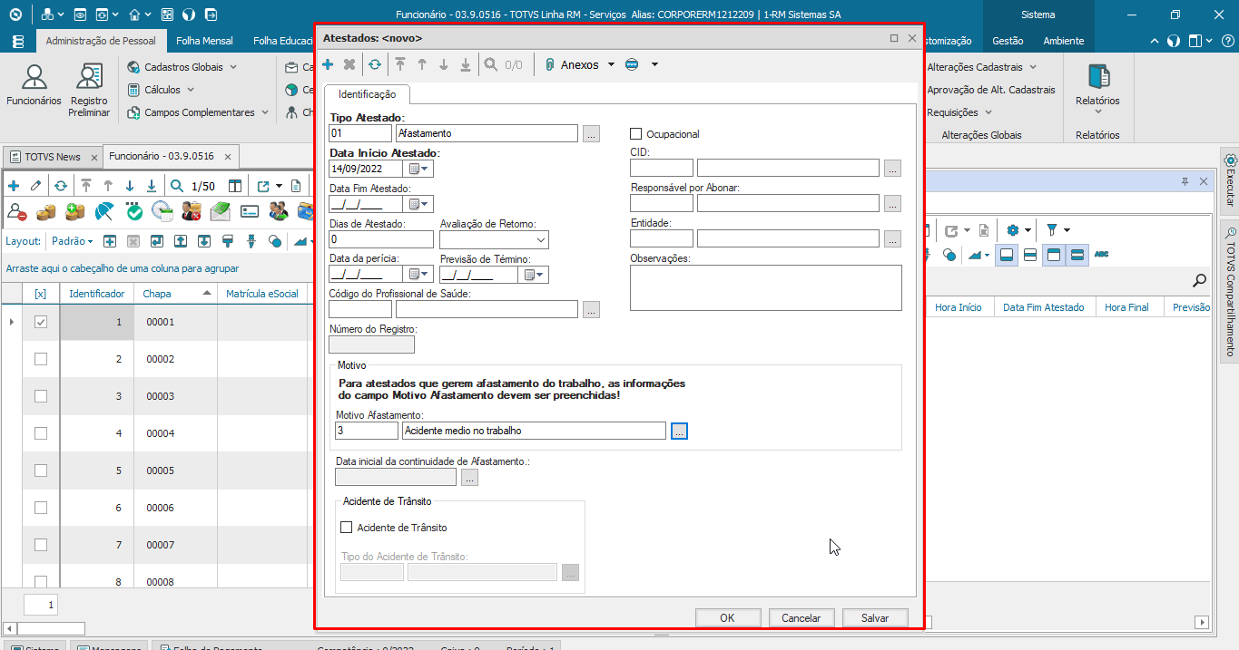Click the plus icon in the Funcionário grid toolbar
Viewport: 1239px width, 650px height.
[x=14, y=186]
